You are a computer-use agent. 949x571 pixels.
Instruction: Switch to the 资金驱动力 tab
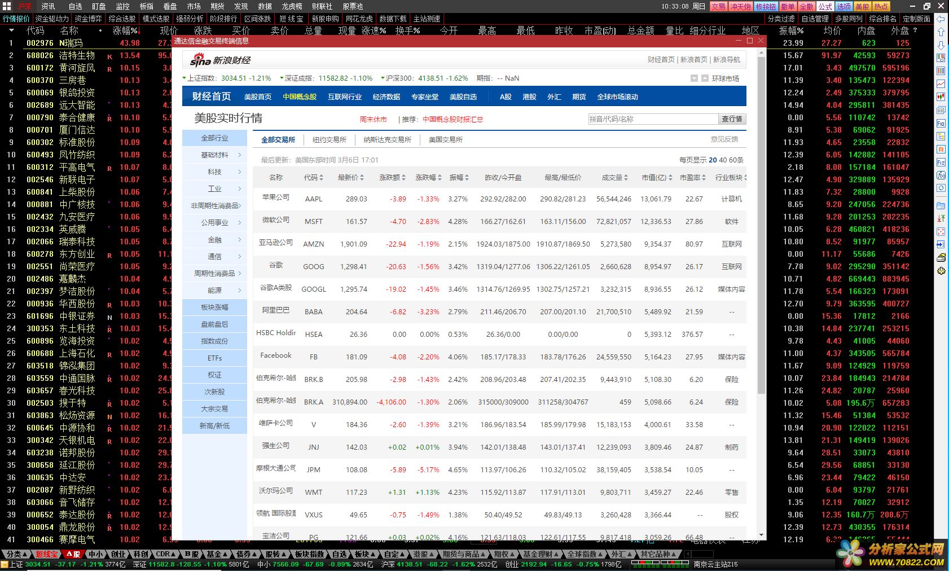pyautogui.click(x=52, y=19)
